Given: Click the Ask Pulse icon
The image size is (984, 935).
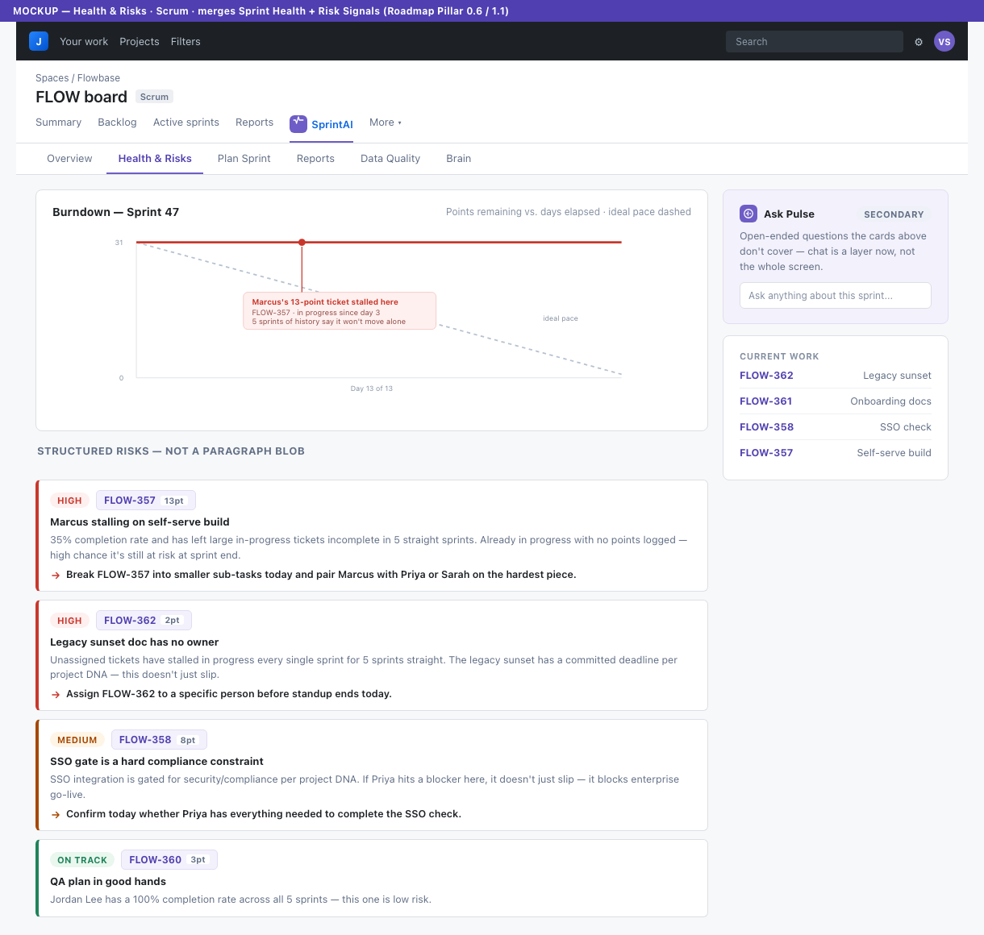Looking at the screenshot, I should click(x=748, y=214).
